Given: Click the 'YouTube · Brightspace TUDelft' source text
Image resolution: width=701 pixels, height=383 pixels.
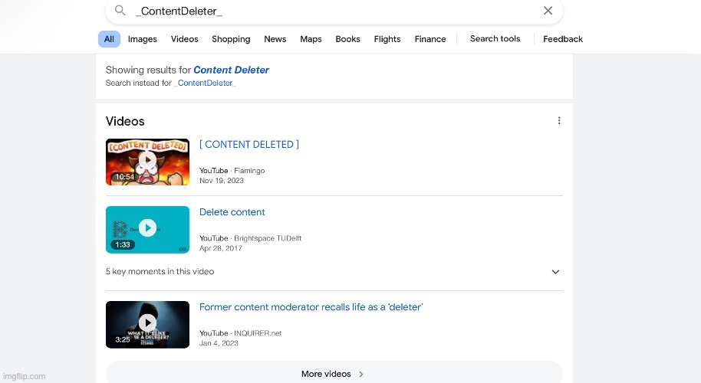Looking at the screenshot, I should point(250,238).
